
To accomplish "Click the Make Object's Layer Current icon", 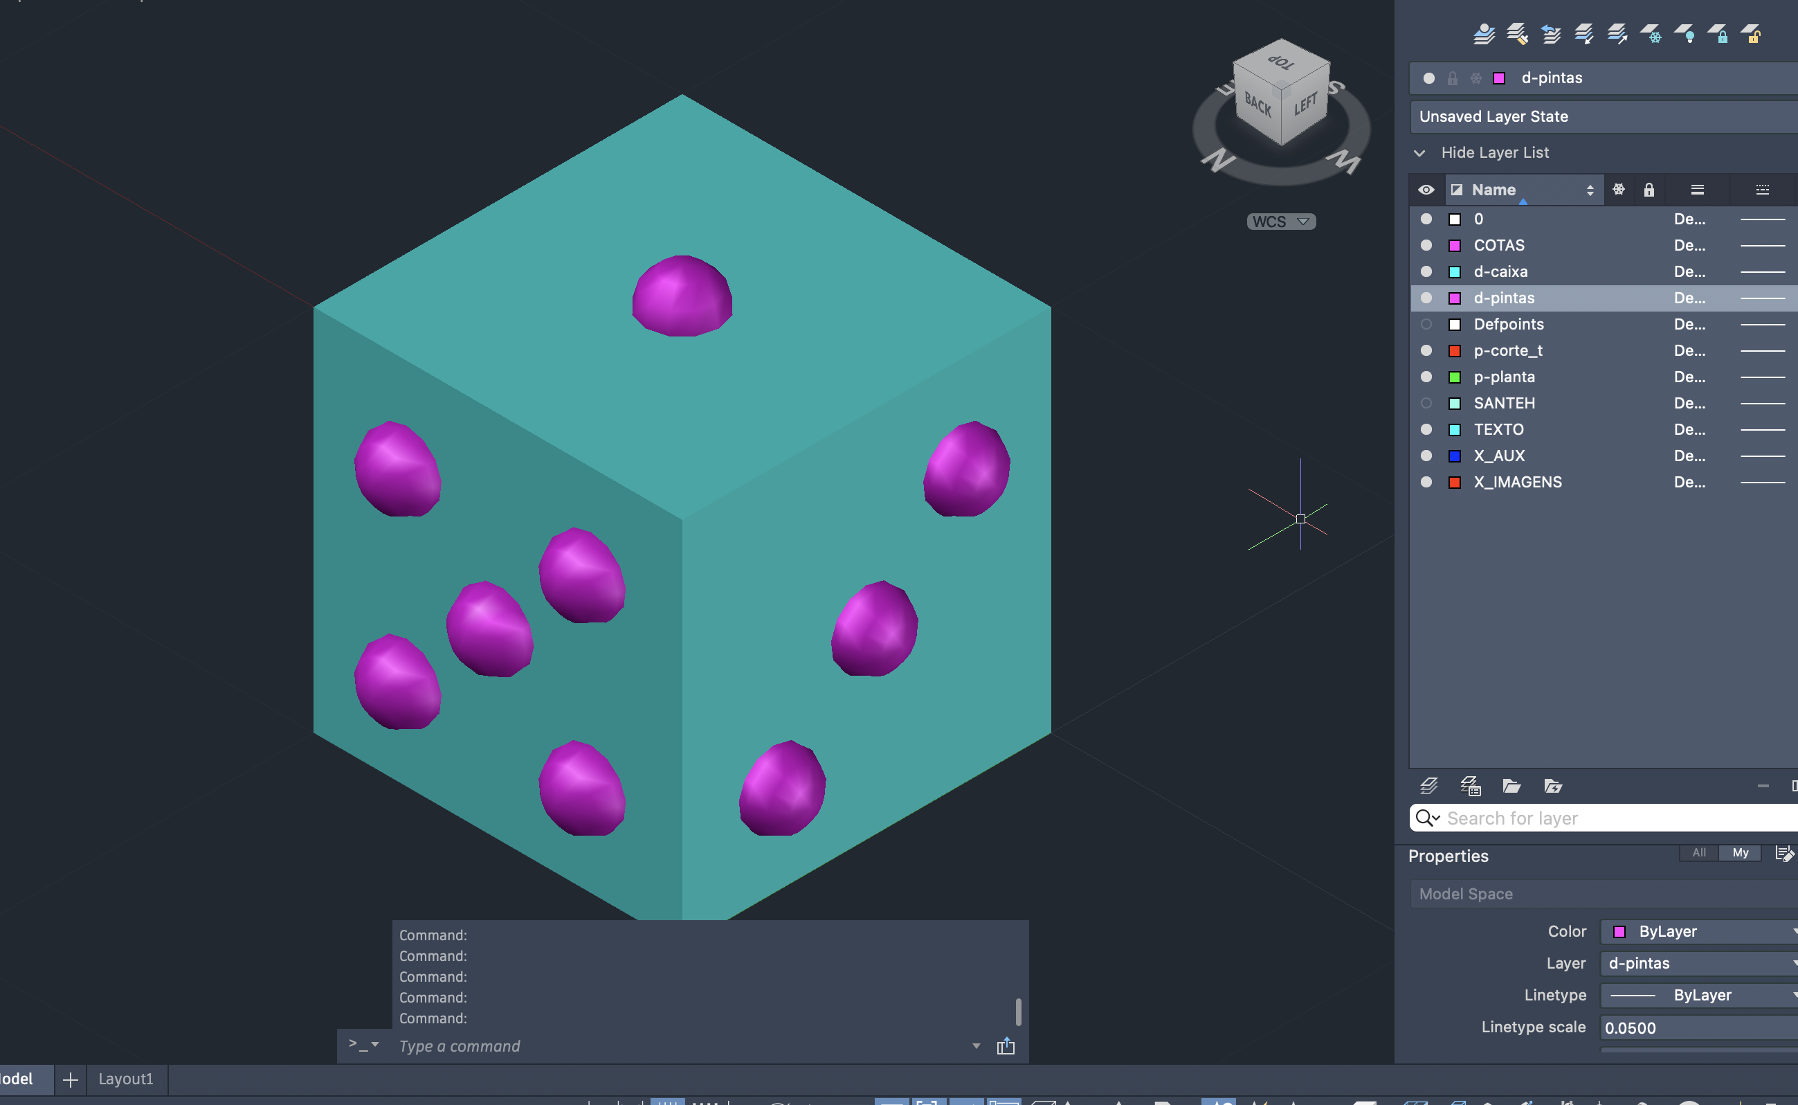I will (x=1483, y=34).
